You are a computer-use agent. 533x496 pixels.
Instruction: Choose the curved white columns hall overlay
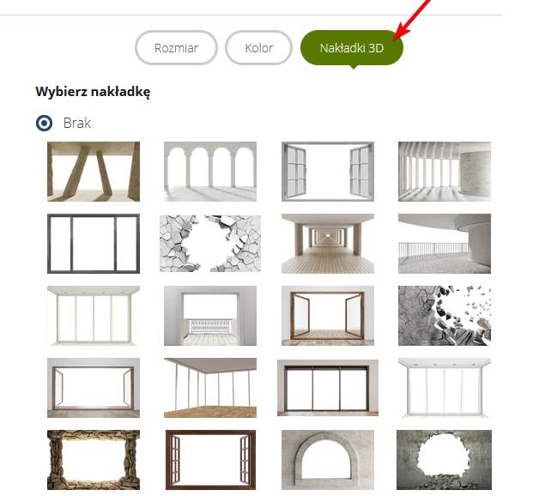[445, 172]
